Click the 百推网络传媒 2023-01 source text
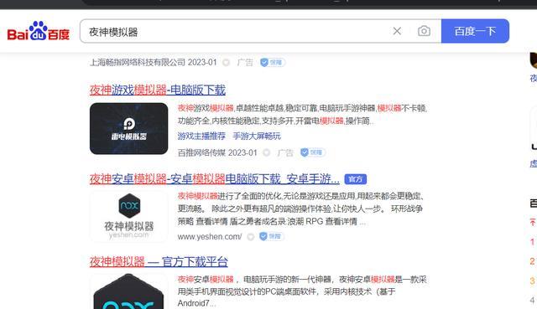The width and height of the screenshot is (537, 309). click(217, 152)
